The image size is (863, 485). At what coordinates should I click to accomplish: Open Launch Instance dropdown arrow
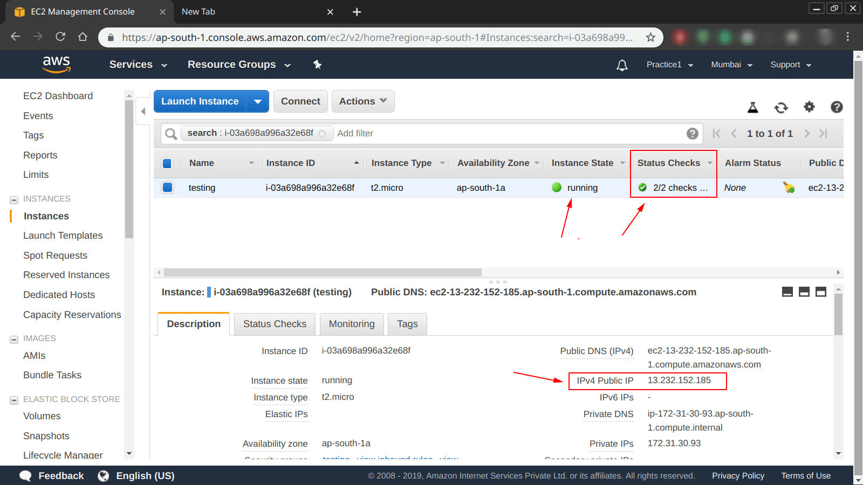pos(258,101)
